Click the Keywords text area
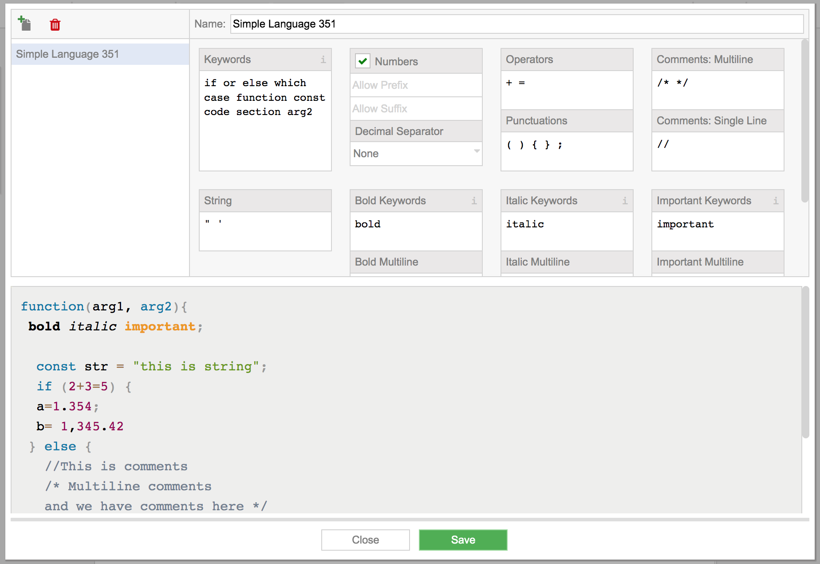This screenshot has height=564, width=820. pos(265,121)
